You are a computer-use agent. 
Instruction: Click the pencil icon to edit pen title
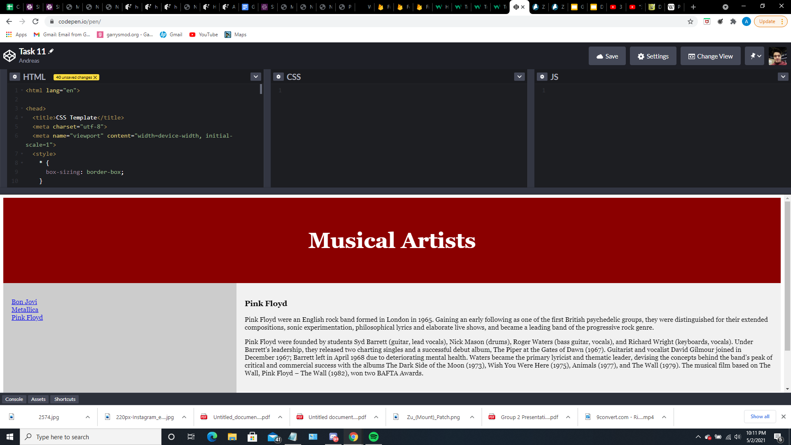click(51, 52)
